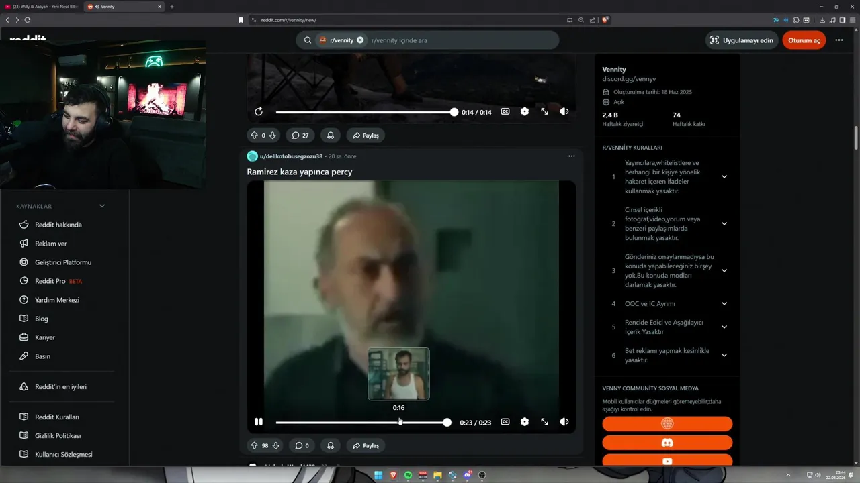Open a new browser tab
The image size is (860, 483).
pyautogui.click(x=172, y=7)
